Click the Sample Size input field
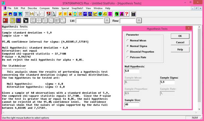The width and height of the screenshot is (204, 121). click(132, 104)
